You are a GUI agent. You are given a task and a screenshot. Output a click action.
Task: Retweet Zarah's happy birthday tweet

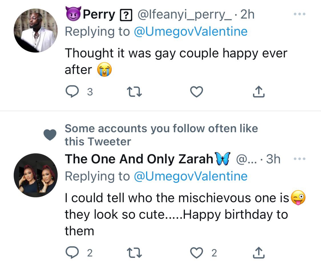[134, 253]
